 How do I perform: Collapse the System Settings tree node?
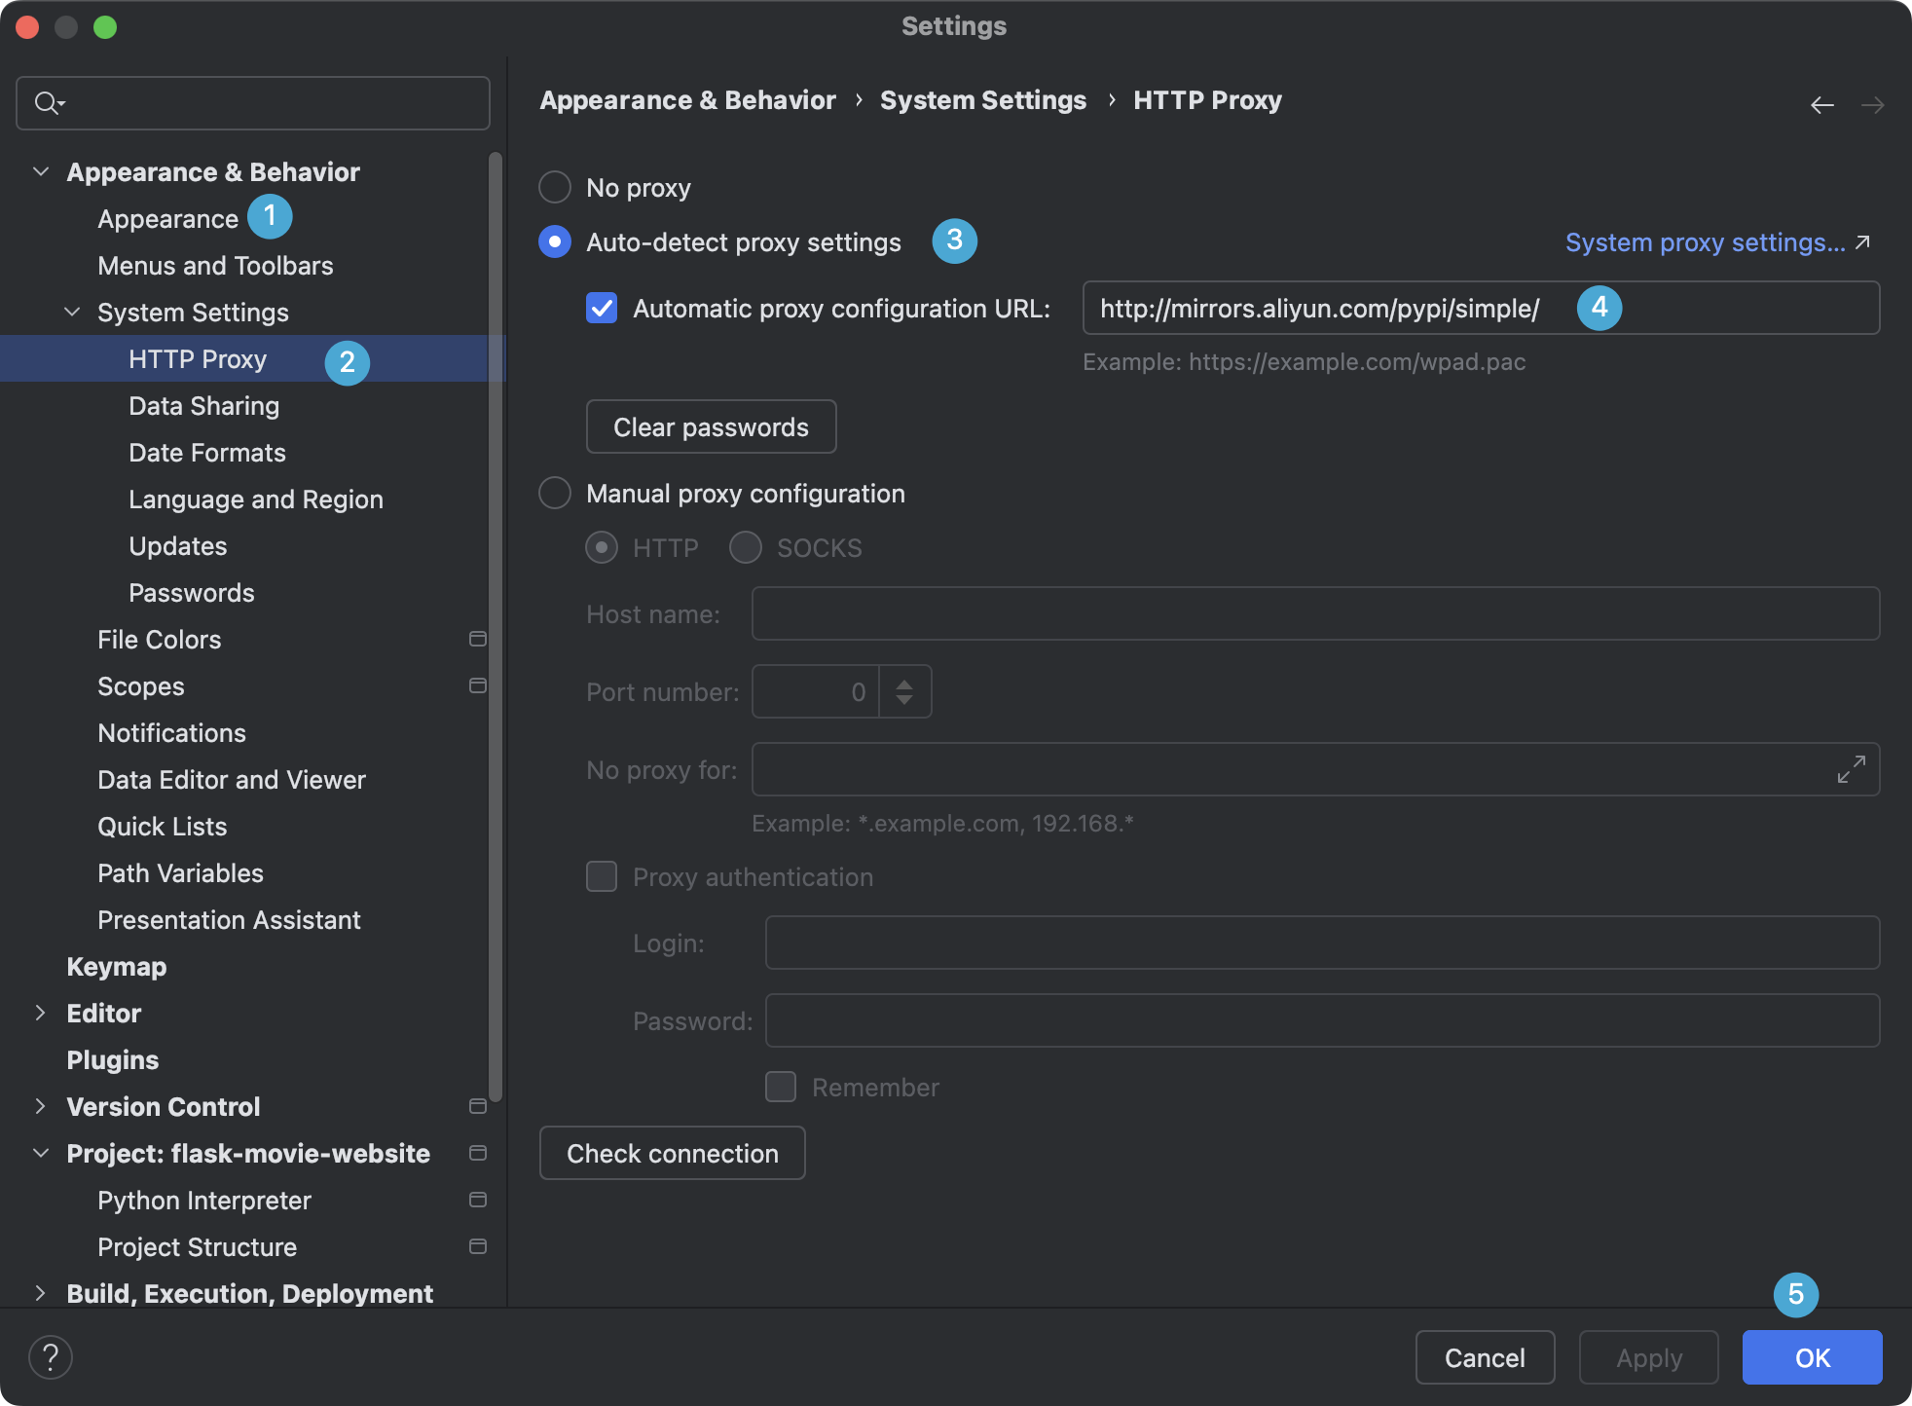(x=72, y=312)
